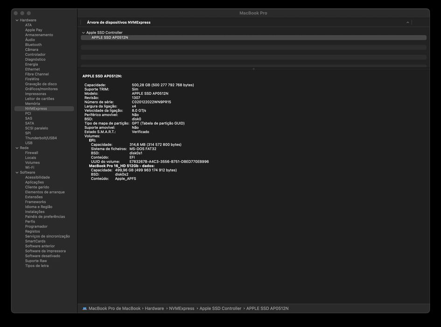The height and width of the screenshot is (327, 441).
Task: Open Suporte Raw in sidebar
Action: coord(36,261)
